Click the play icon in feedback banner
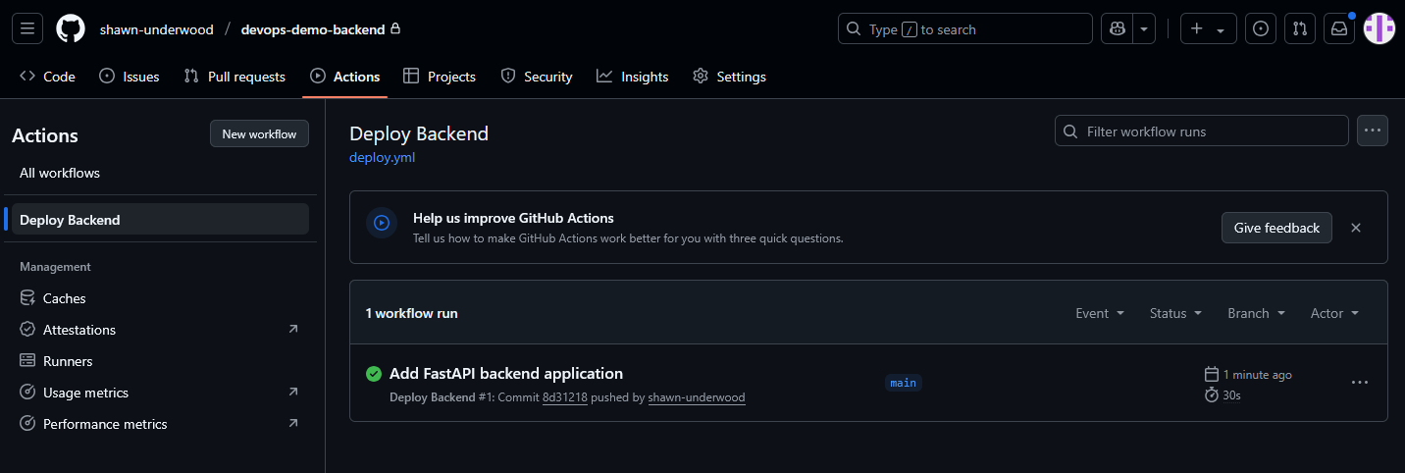1405x473 pixels. 382,223
